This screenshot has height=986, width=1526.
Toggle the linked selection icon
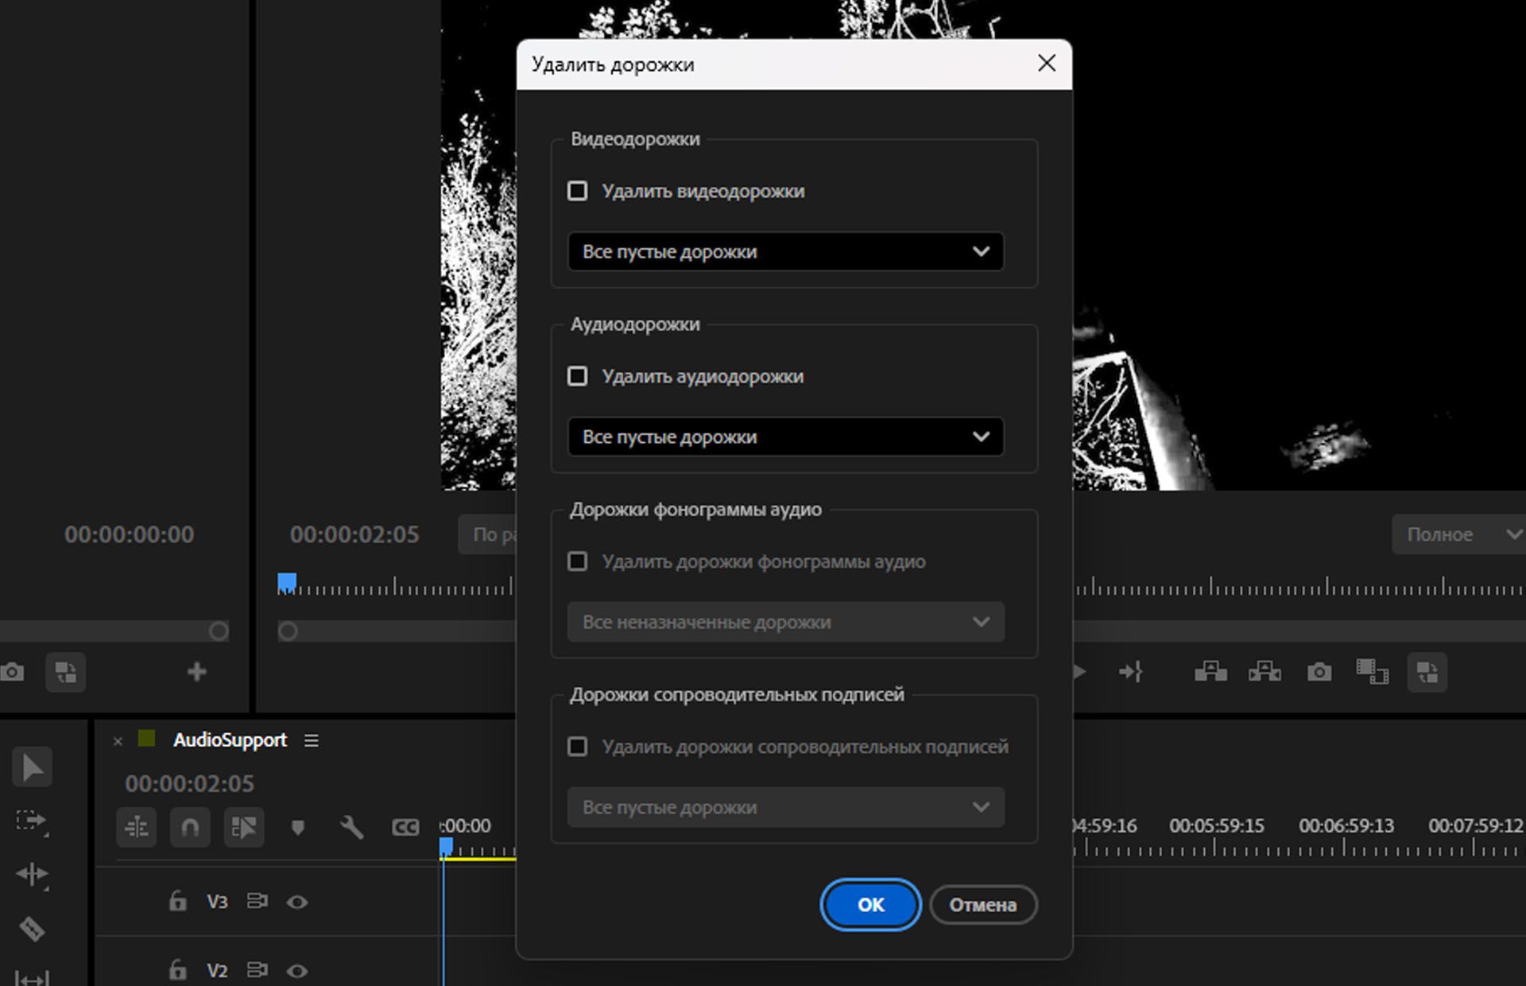pyautogui.click(x=243, y=827)
